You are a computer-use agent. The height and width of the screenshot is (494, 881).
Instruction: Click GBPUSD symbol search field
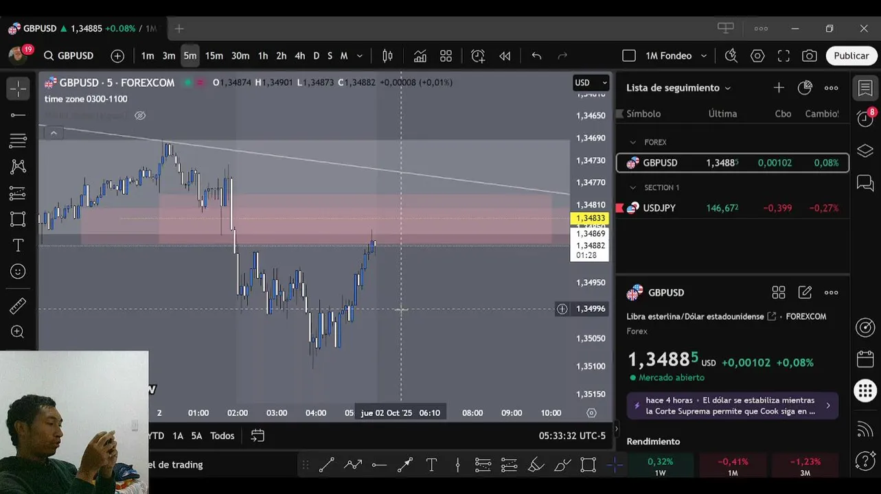pos(69,56)
